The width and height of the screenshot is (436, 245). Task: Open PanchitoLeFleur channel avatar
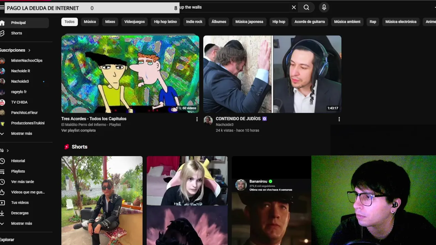pyautogui.click(x=2, y=113)
